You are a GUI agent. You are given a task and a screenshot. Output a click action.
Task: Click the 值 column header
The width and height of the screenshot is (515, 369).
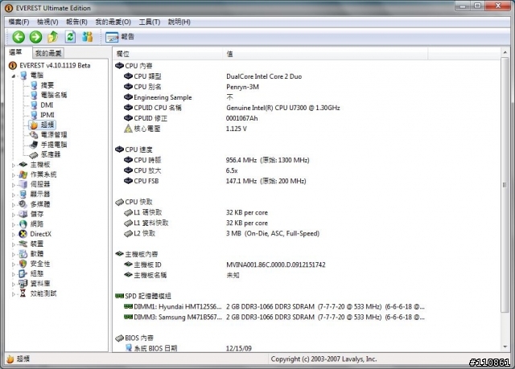point(325,54)
